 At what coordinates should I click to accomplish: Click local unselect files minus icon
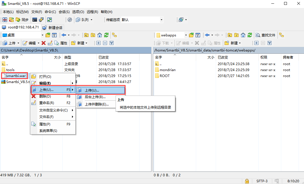[x=105, y=43]
